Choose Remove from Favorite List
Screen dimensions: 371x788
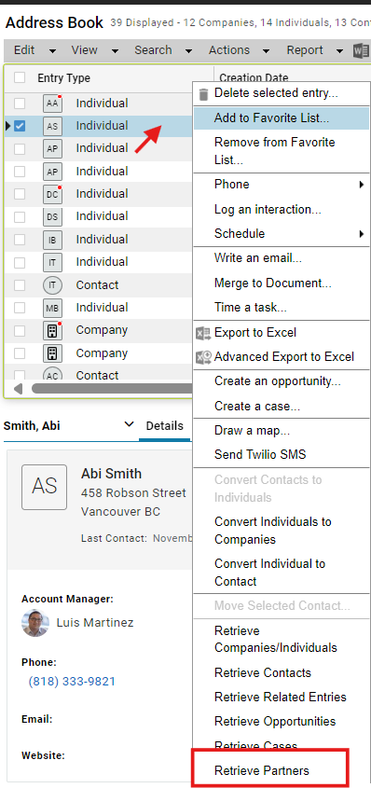(282, 151)
